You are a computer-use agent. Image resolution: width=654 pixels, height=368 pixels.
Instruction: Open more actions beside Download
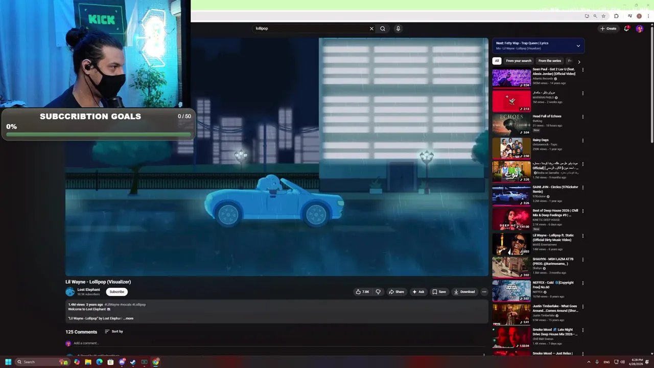[x=484, y=292]
